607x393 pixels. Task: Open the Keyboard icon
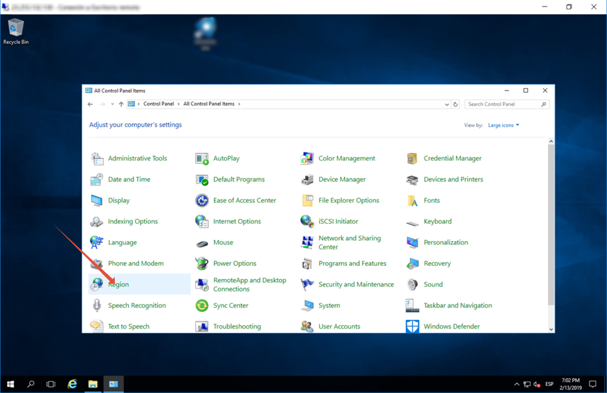(412, 223)
